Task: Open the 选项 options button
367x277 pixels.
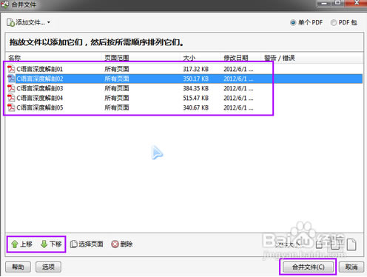Action: (x=48, y=267)
